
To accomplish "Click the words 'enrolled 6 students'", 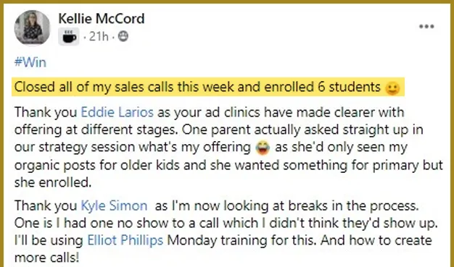I will [x=322, y=87].
